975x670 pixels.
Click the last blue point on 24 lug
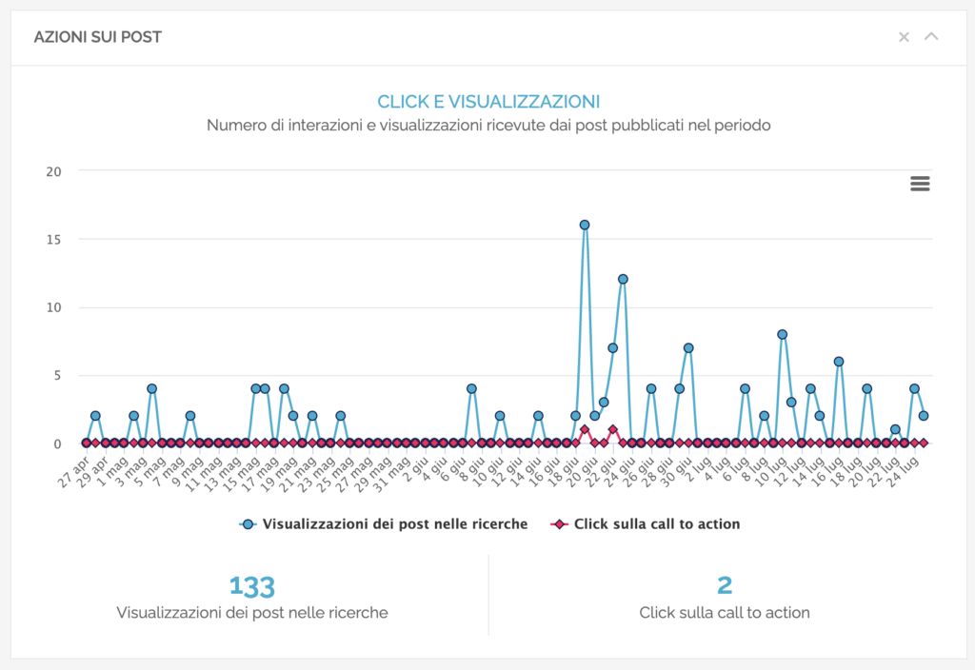pos(924,416)
